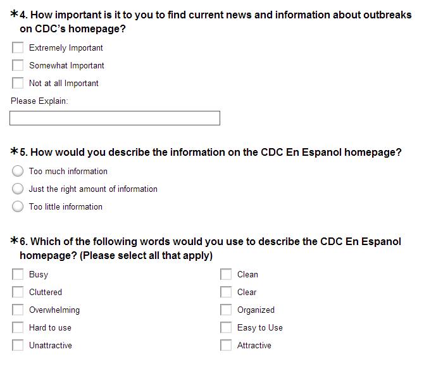Choose the Too much information radio button
The width and height of the screenshot is (436, 366).
(x=18, y=171)
